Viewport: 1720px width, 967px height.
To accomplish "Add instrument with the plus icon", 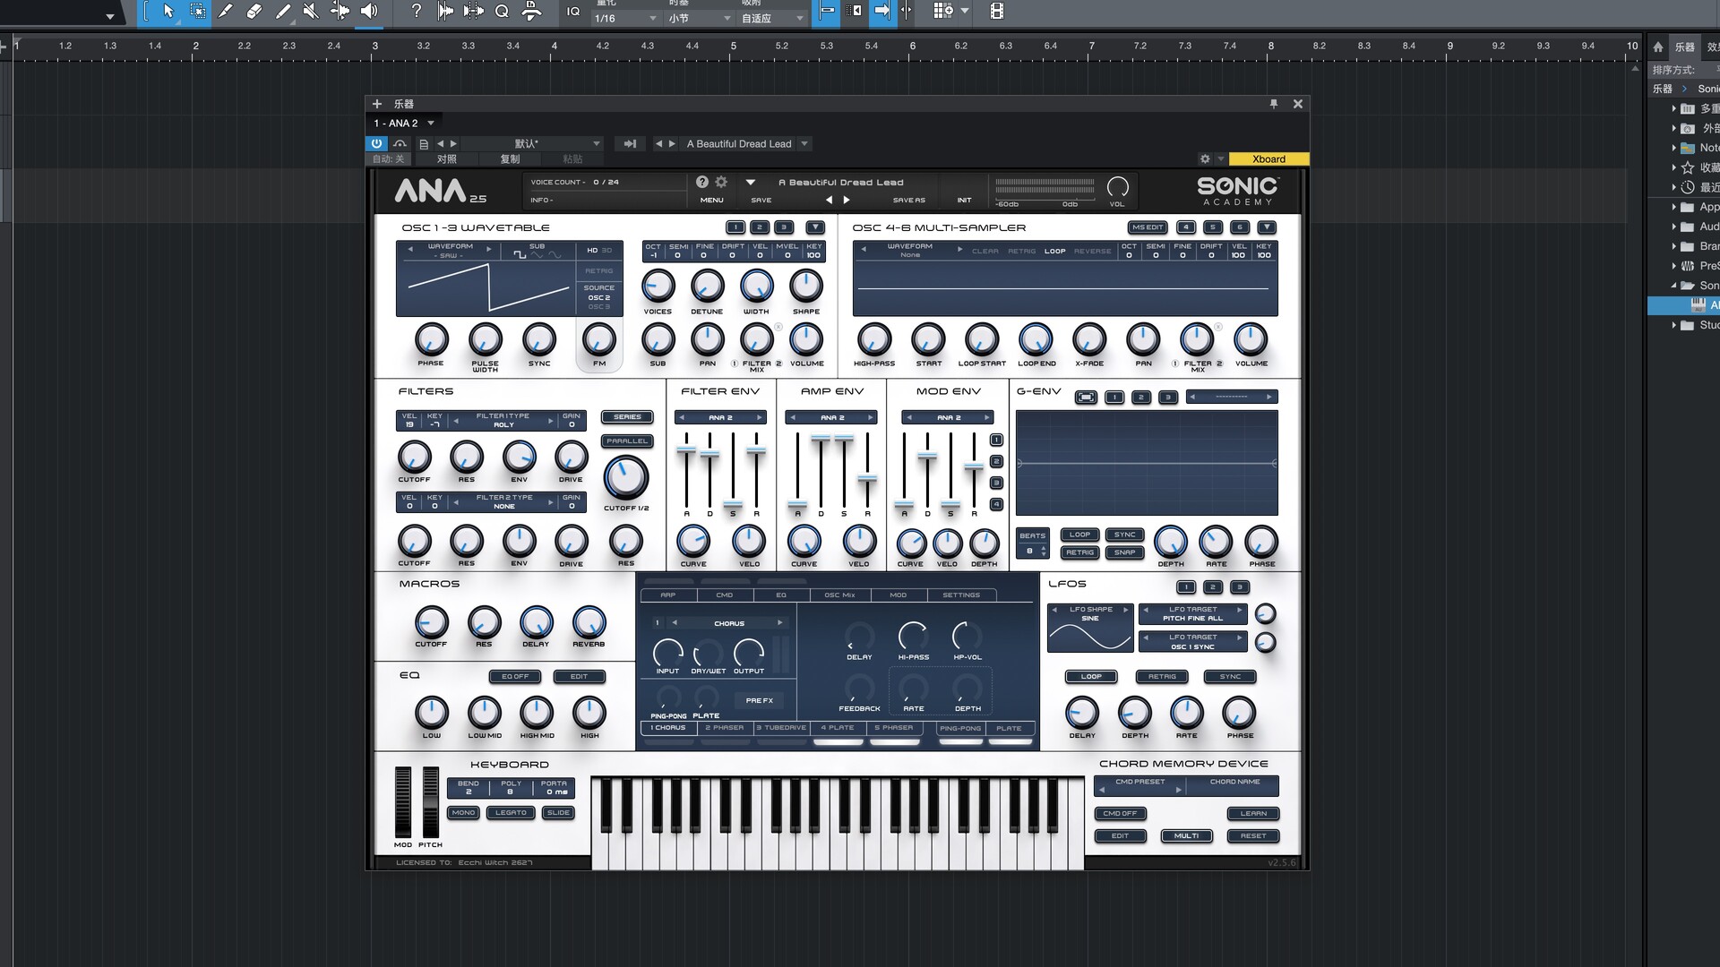I will [377, 104].
